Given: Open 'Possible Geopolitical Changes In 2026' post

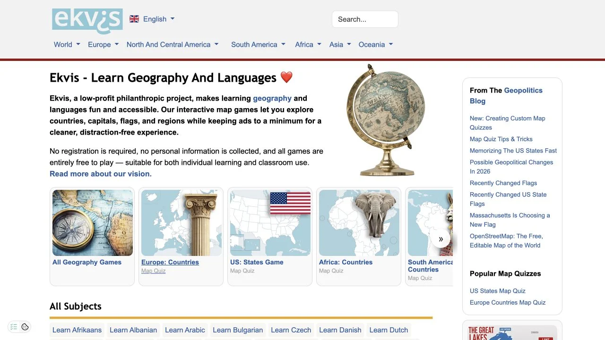Looking at the screenshot, I should [511, 167].
